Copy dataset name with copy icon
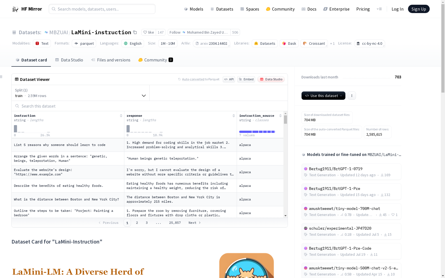 coord(135,32)
